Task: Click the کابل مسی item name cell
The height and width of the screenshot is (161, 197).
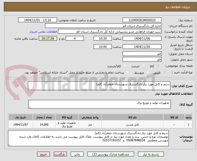Action: point(132,125)
